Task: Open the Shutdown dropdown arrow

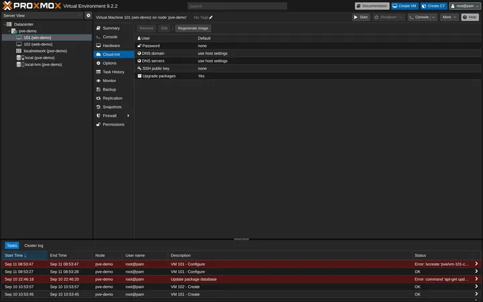Action: (400, 17)
